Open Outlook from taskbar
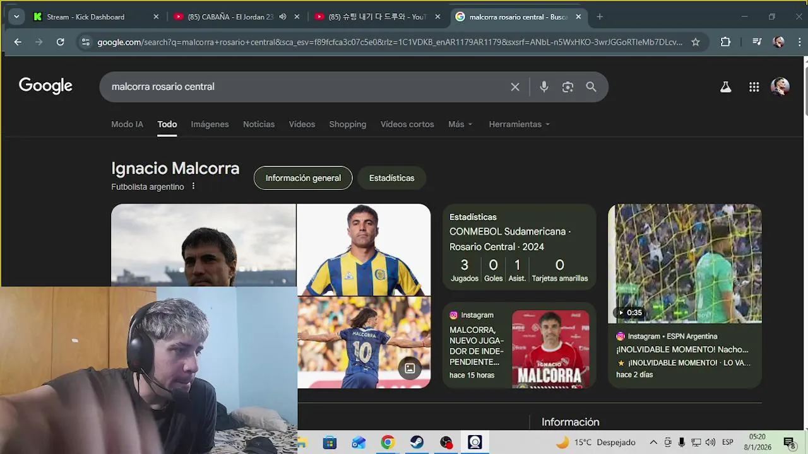Screen dimensions: 808x454 (359, 443)
